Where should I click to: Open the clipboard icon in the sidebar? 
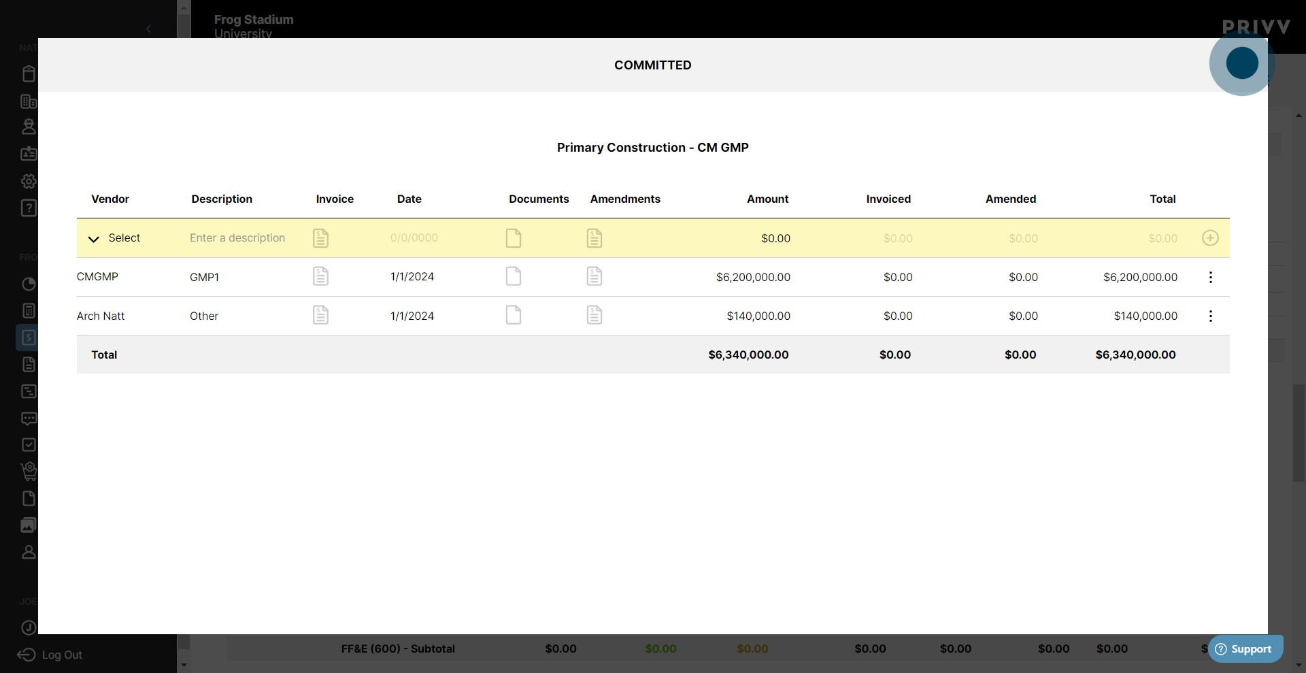[x=29, y=73]
